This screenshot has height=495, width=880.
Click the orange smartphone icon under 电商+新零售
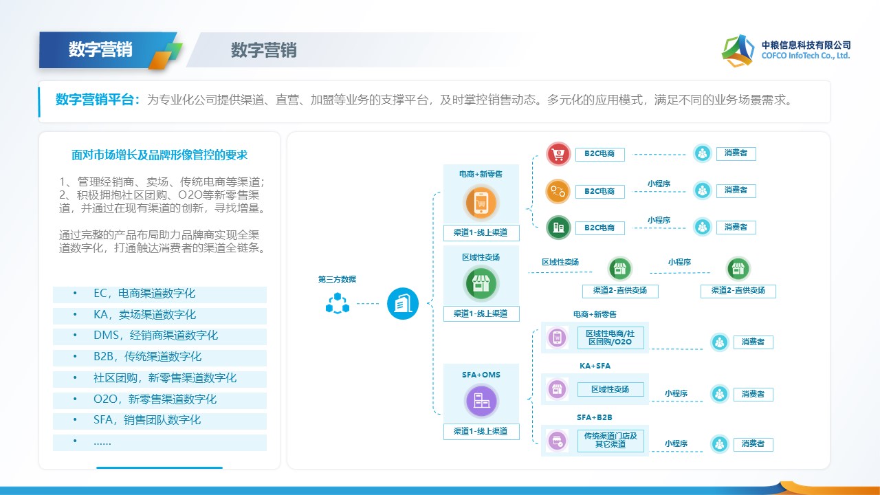pos(481,203)
